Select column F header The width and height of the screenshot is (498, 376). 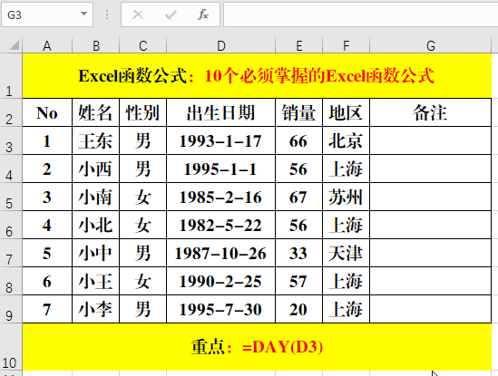(346, 45)
